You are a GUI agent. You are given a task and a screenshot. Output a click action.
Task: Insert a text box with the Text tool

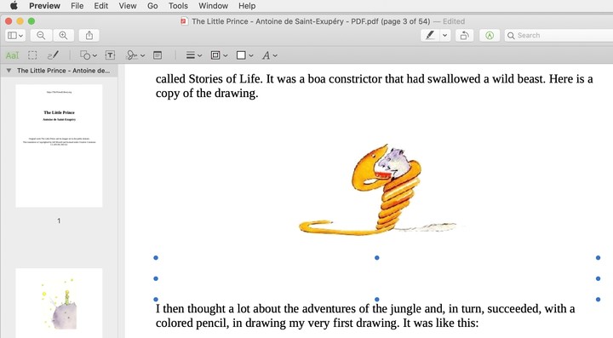(x=110, y=55)
